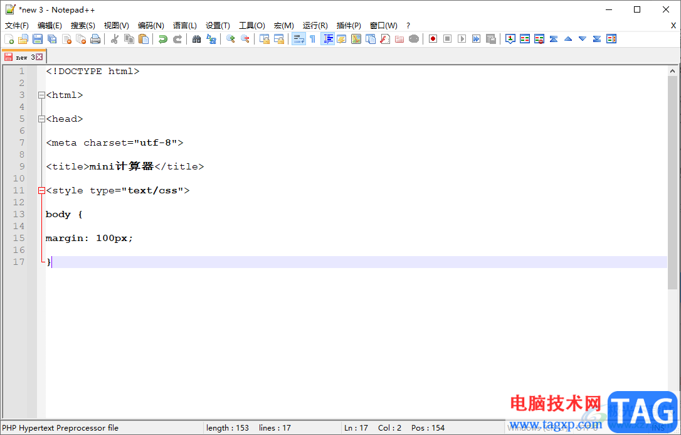Undo the last edit with the green arrow
The width and height of the screenshot is (681, 435).
pyautogui.click(x=163, y=39)
